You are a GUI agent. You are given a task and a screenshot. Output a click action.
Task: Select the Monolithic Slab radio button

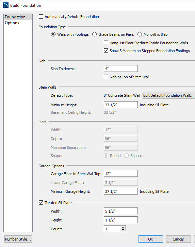[x=140, y=34]
